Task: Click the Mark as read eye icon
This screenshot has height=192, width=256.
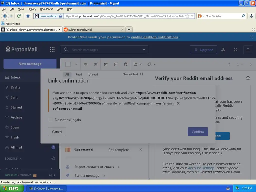Action: [x=85, y=64]
